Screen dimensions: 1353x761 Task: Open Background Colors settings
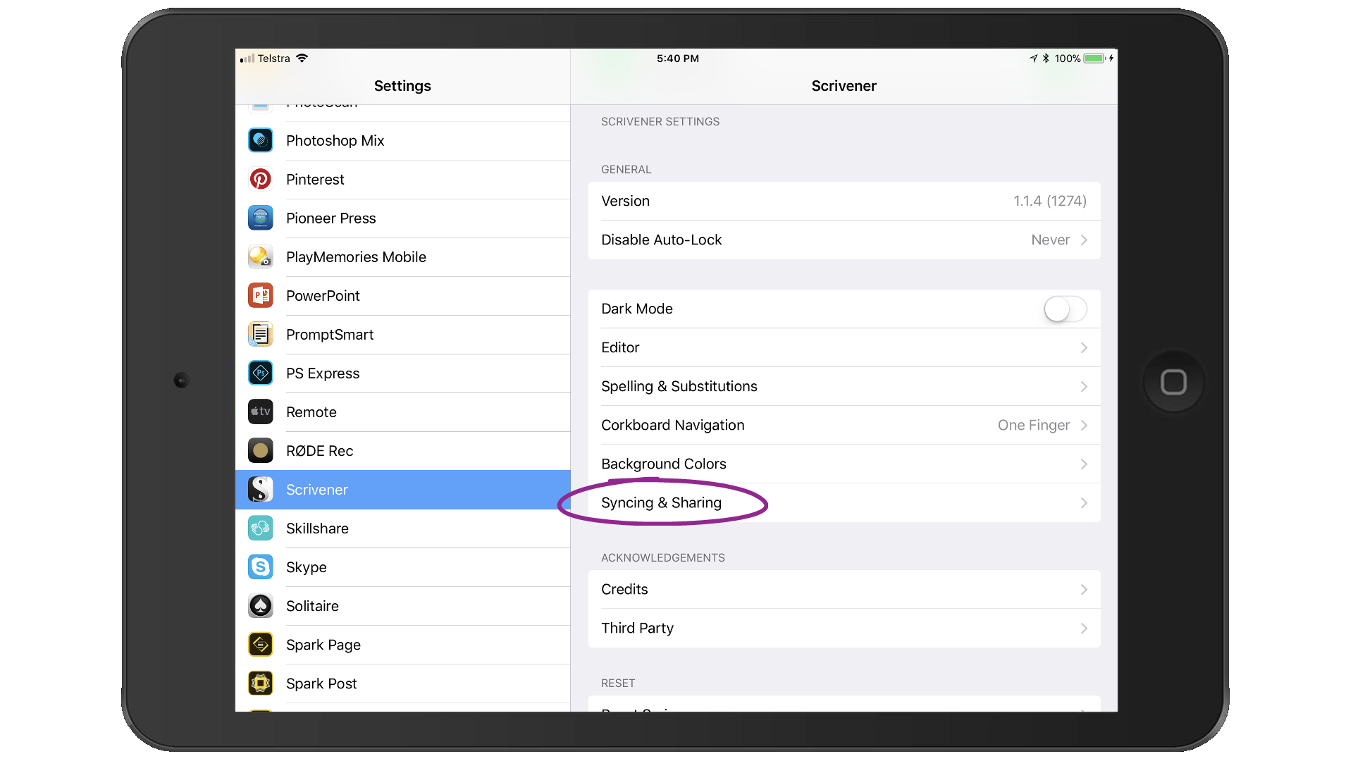point(844,464)
